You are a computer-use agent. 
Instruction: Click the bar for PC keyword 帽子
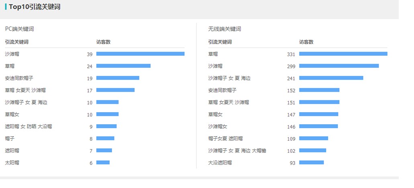point(105,138)
